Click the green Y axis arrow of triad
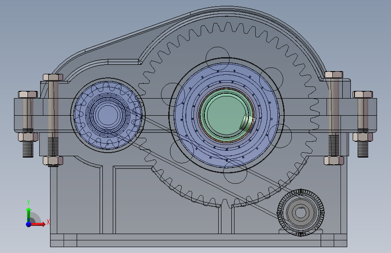 (29, 214)
